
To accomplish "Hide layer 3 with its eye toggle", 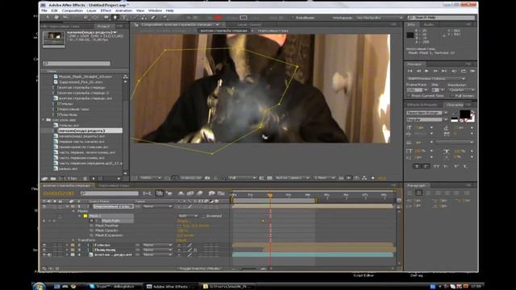I will 44,250.
